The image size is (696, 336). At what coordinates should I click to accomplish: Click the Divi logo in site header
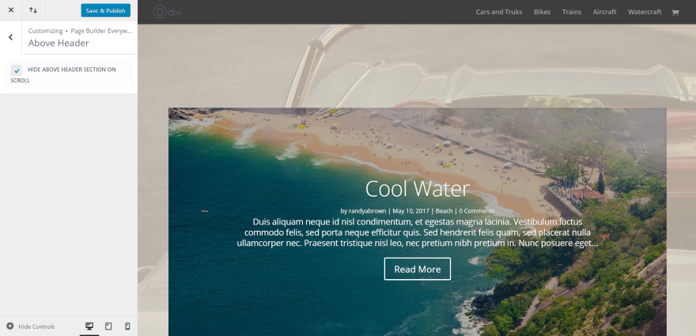(168, 12)
